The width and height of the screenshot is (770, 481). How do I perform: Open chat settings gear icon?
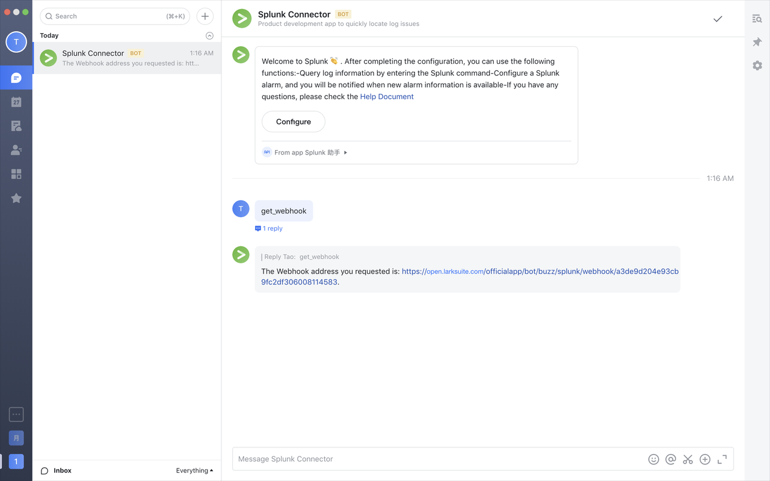(x=757, y=65)
